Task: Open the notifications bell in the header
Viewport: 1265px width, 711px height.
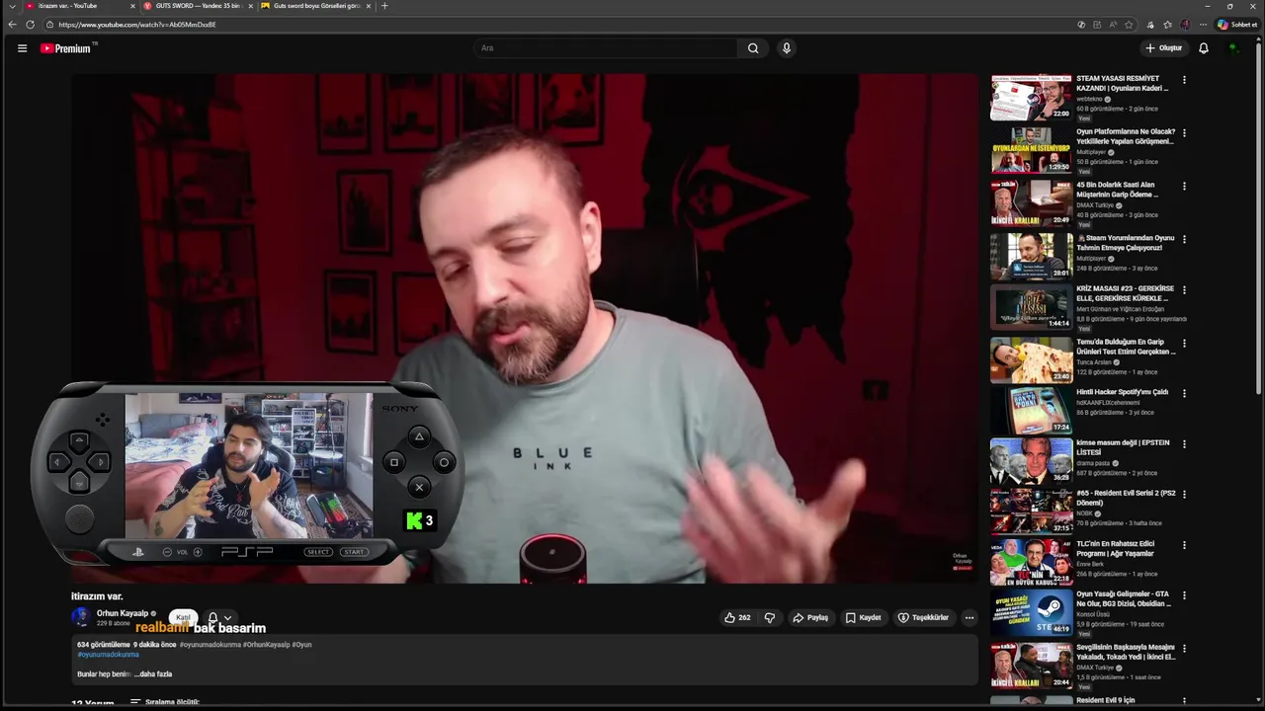Action: click(x=1204, y=47)
